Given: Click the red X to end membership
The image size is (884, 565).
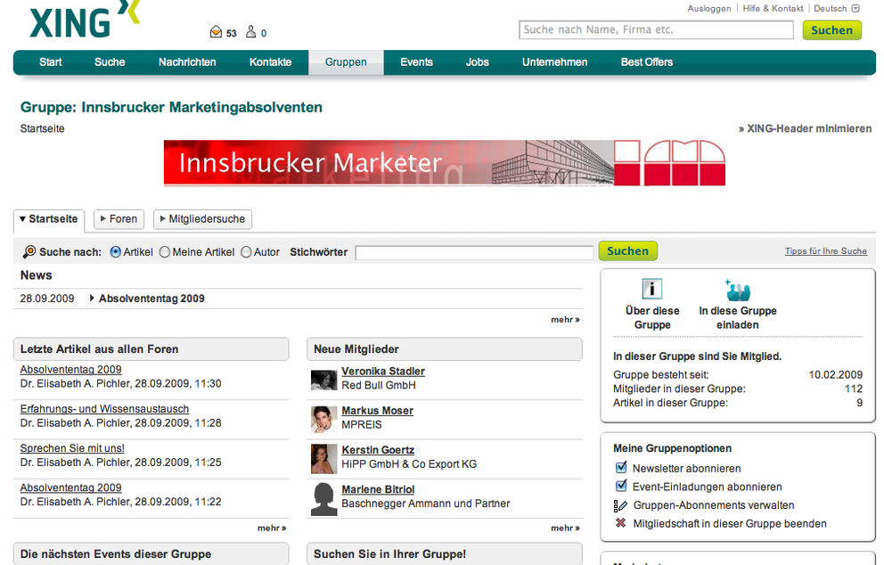Looking at the screenshot, I should tap(621, 523).
